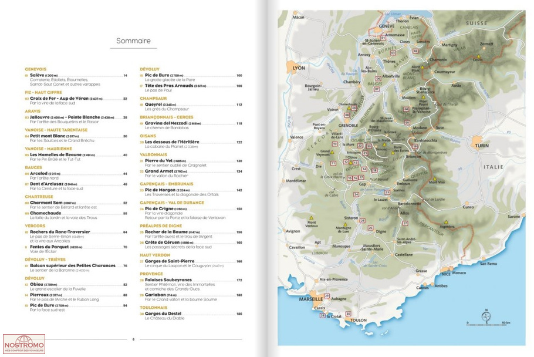
Task: Click the TURIN city label on the map
Action: (x=482, y=146)
